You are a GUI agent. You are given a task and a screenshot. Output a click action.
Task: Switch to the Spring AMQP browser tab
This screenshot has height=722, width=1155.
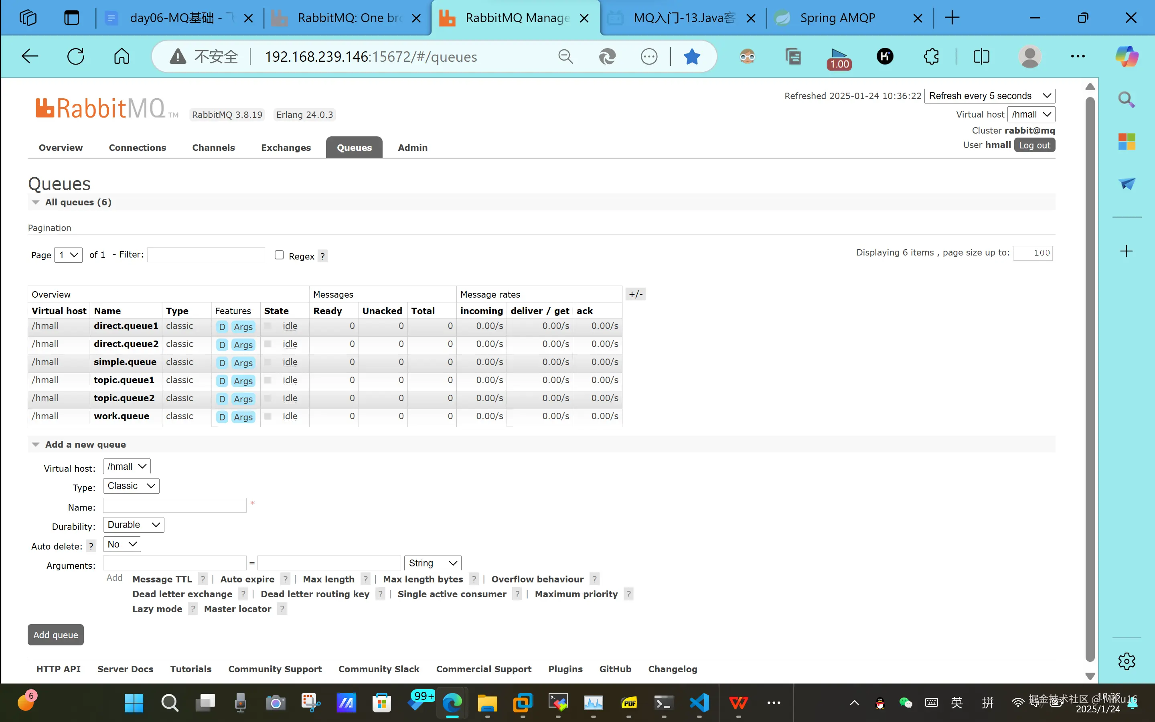coord(837,18)
